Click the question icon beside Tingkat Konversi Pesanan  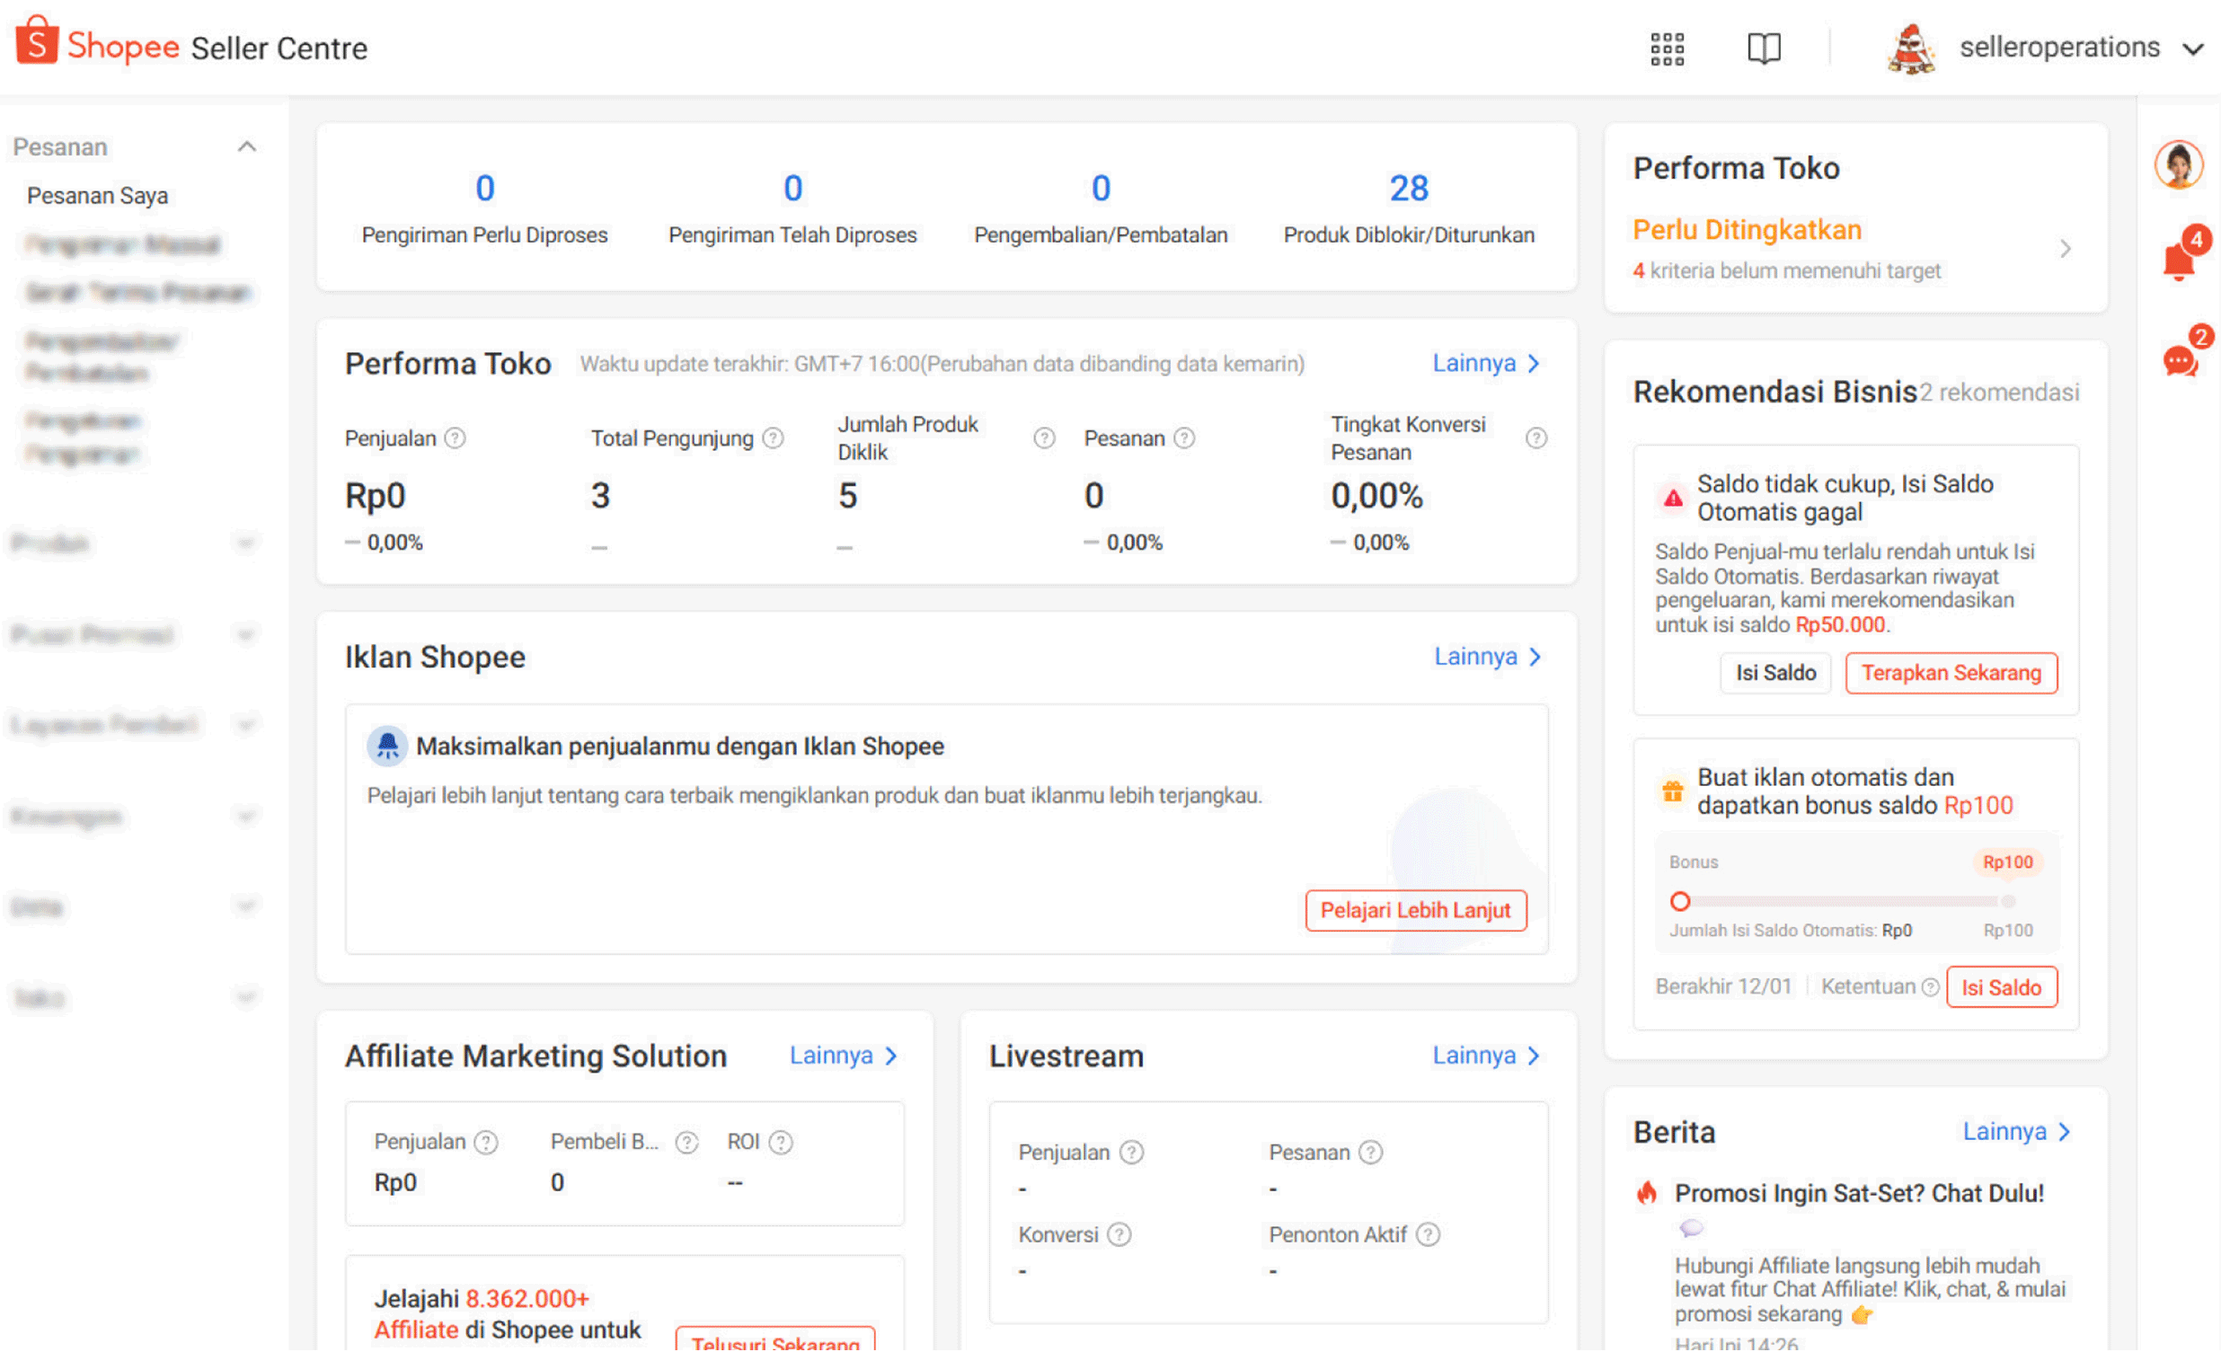[1536, 438]
